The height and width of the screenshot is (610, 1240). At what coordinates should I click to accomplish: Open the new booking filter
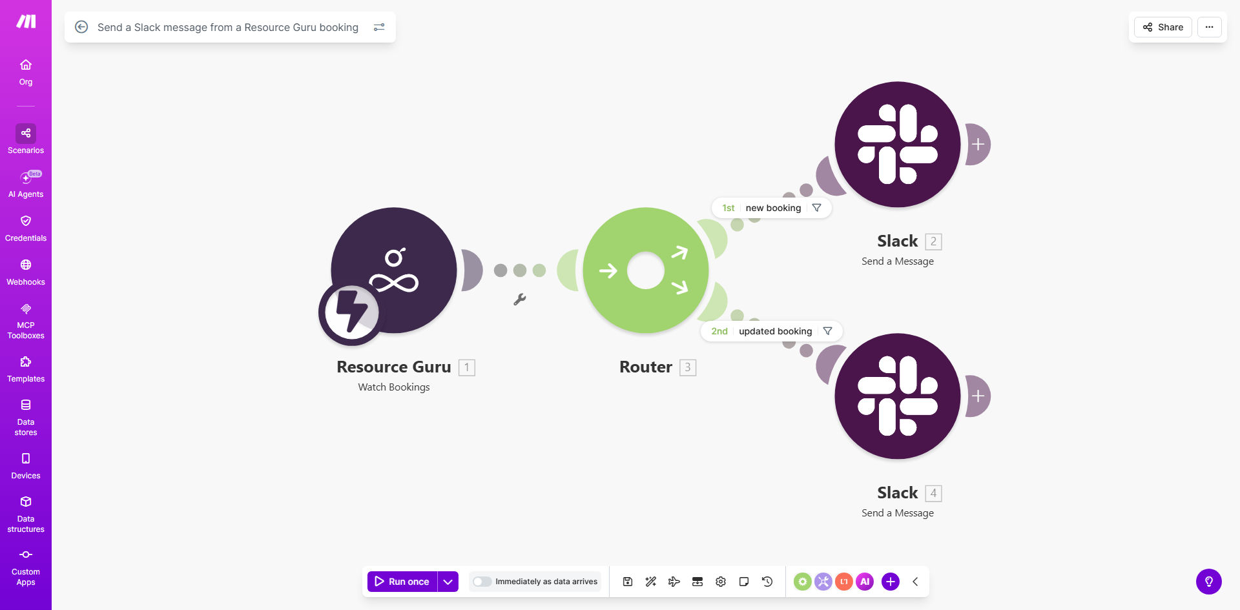pyautogui.click(x=817, y=208)
